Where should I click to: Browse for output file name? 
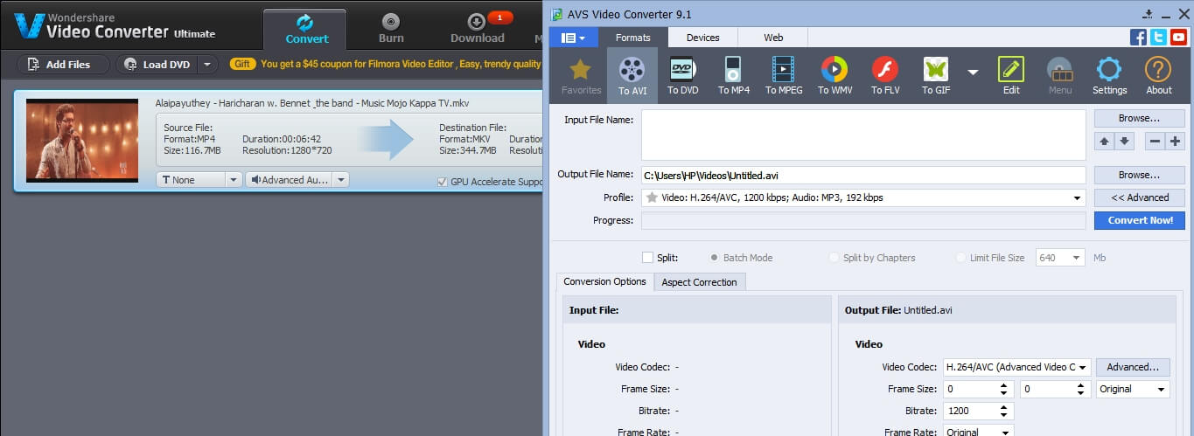click(x=1139, y=175)
